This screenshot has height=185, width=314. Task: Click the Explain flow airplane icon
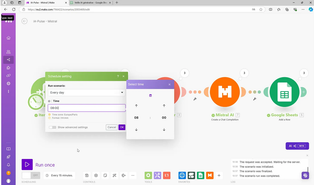(x=124, y=175)
